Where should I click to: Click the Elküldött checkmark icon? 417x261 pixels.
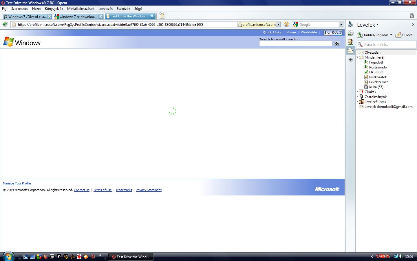point(366,72)
